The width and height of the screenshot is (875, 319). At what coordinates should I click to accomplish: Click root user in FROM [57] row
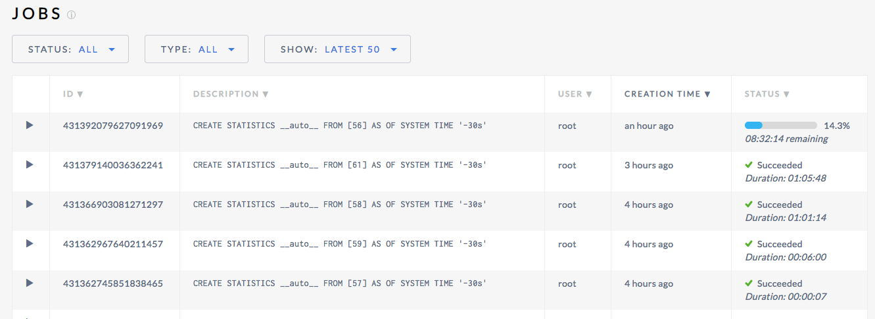pos(567,283)
